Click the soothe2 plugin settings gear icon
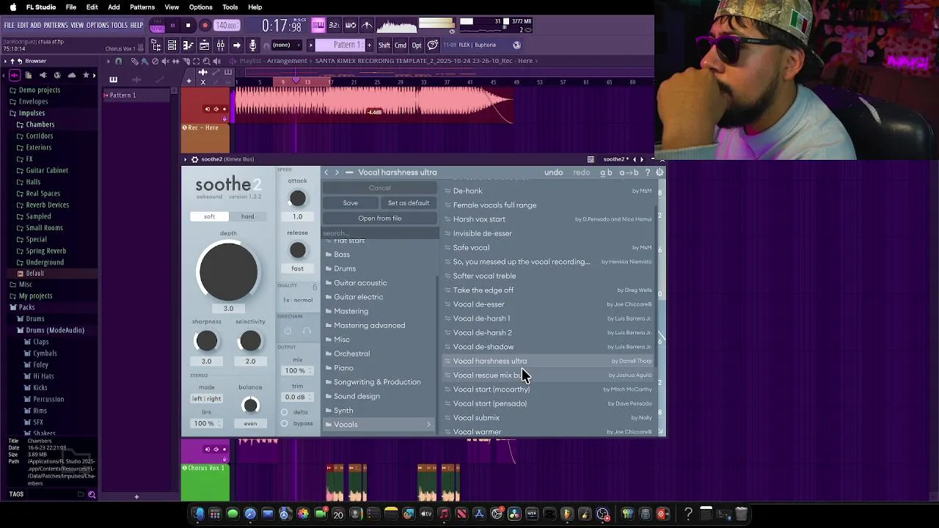Screen dimensions: 939x528 point(660,172)
